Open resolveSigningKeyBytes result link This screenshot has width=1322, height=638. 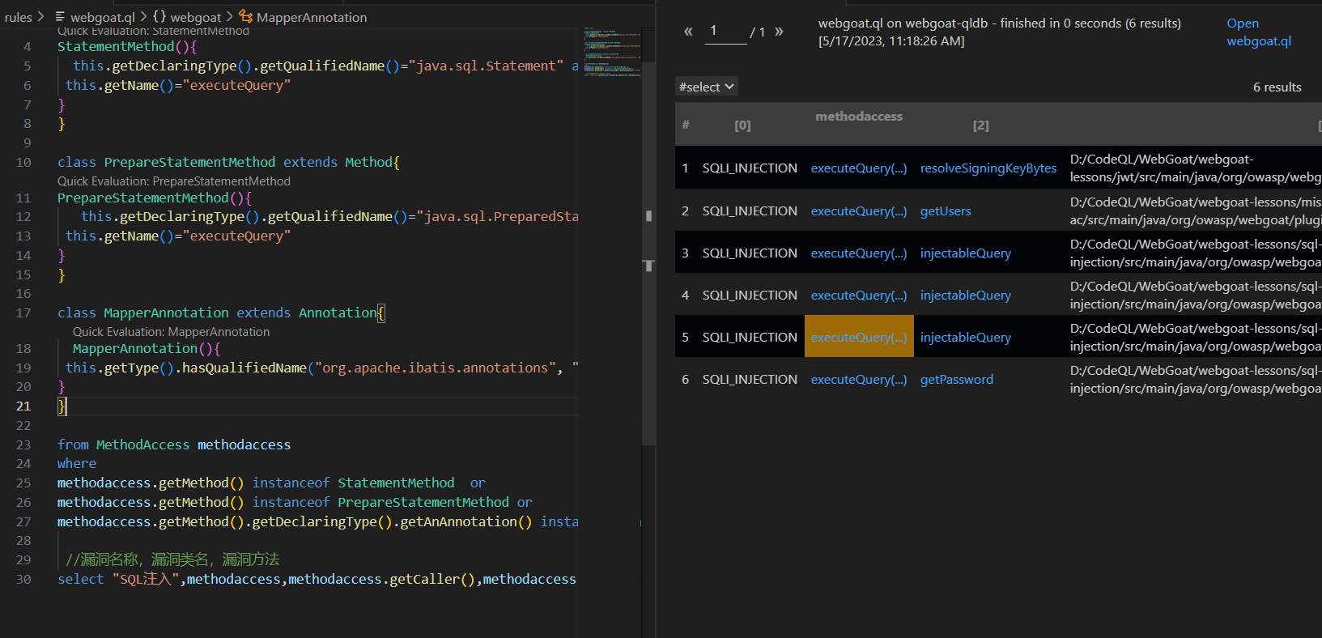pyautogui.click(x=988, y=168)
